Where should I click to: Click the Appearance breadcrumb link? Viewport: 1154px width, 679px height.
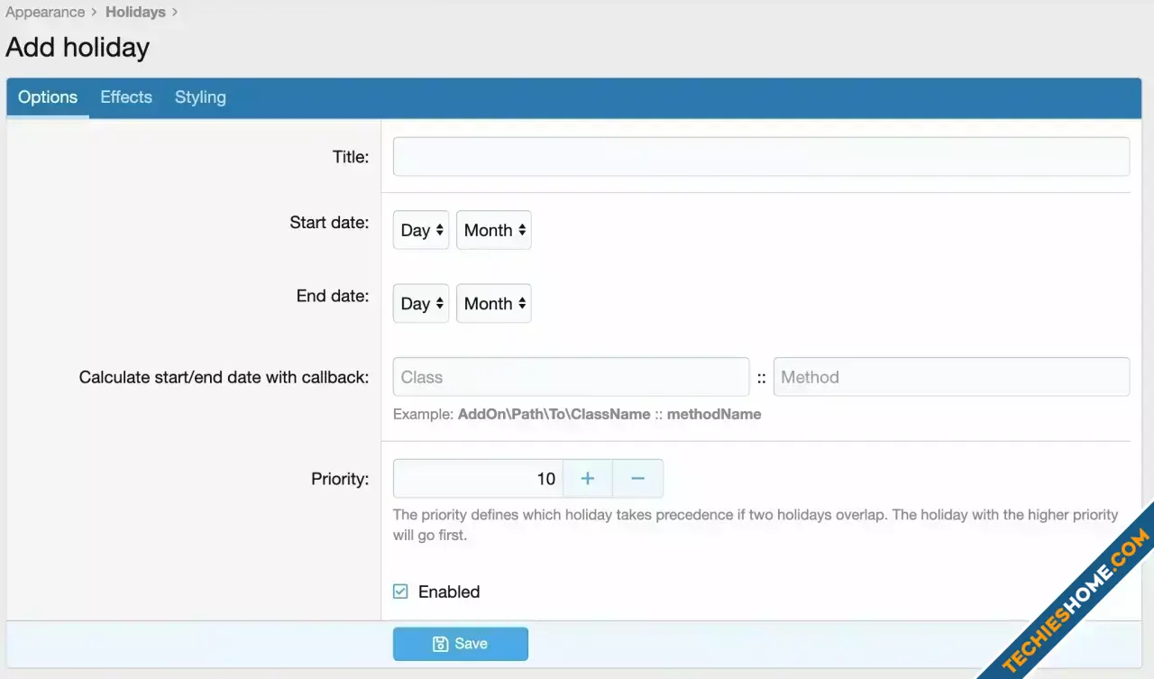[x=45, y=13]
